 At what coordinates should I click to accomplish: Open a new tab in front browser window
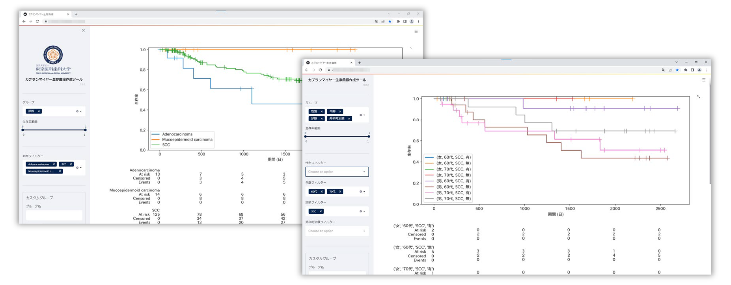coord(359,63)
